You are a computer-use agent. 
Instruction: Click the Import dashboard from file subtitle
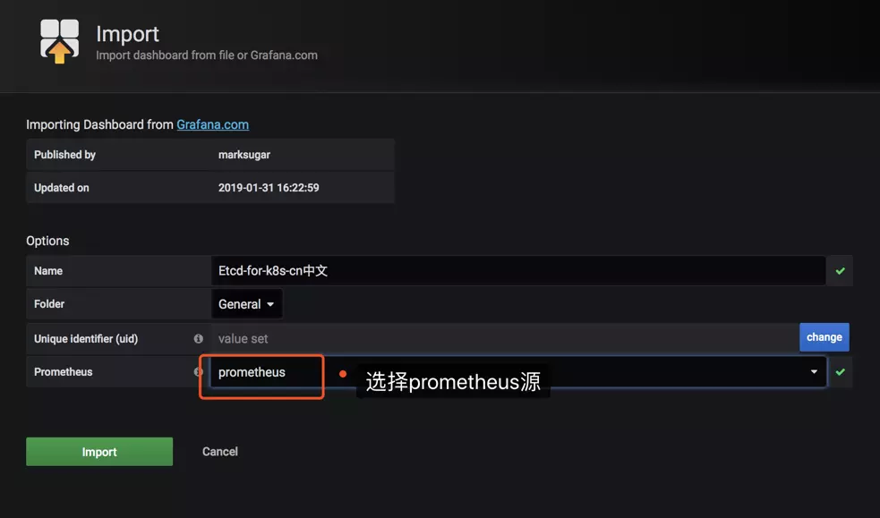click(207, 55)
